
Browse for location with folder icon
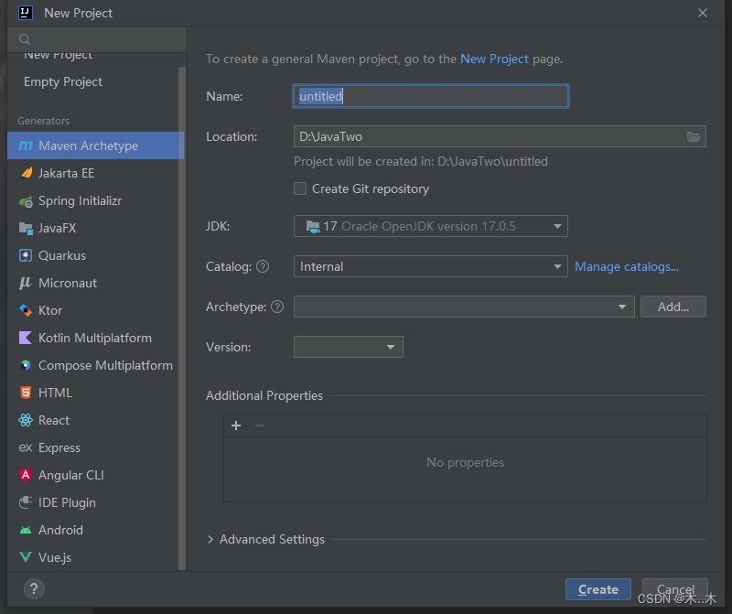tap(694, 137)
